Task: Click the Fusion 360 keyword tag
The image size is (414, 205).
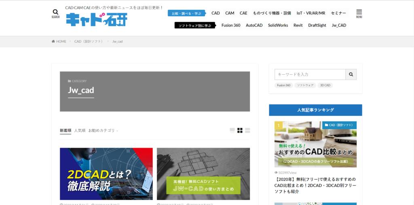Action: pos(284,86)
